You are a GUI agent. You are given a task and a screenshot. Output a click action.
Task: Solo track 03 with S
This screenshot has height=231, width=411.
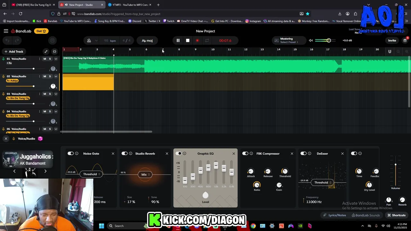point(50,94)
